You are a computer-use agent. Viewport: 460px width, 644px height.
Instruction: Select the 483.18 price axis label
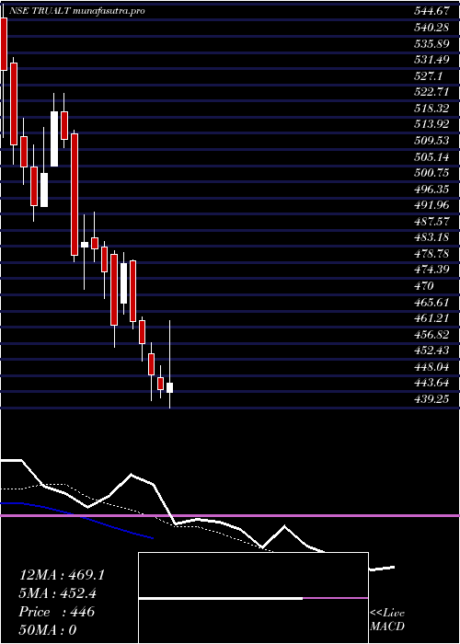431,237
